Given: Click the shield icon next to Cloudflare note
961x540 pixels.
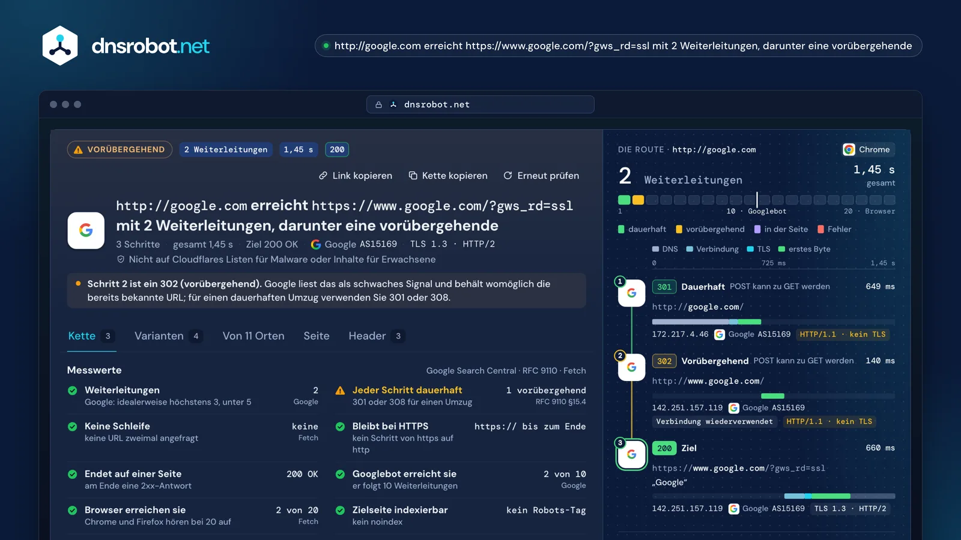Looking at the screenshot, I should tap(121, 260).
